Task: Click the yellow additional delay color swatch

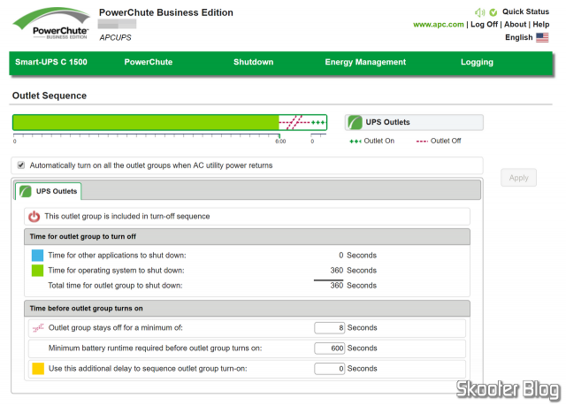Action: (x=38, y=369)
